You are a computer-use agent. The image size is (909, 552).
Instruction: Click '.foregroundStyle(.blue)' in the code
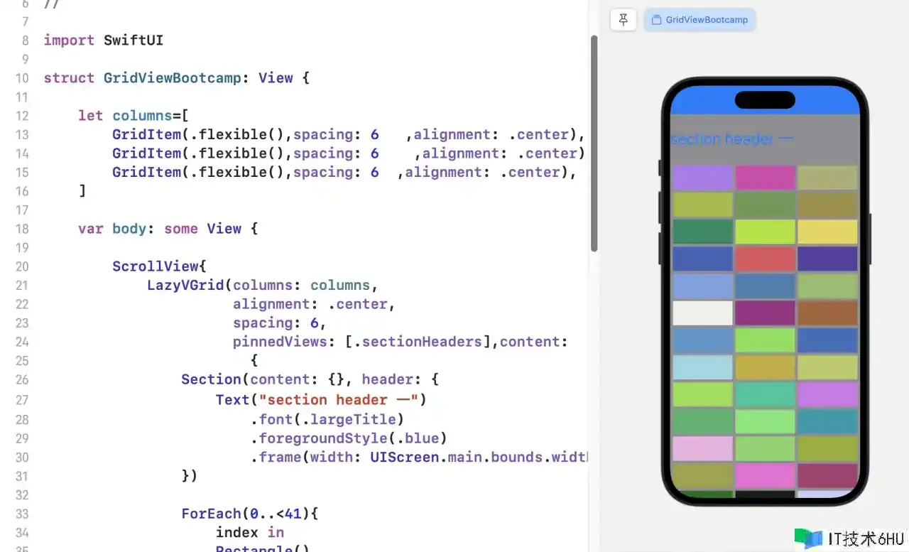click(349, 438)
